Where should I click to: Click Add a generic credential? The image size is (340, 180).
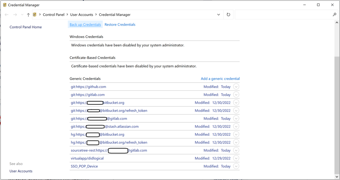(x=220, y=79)
